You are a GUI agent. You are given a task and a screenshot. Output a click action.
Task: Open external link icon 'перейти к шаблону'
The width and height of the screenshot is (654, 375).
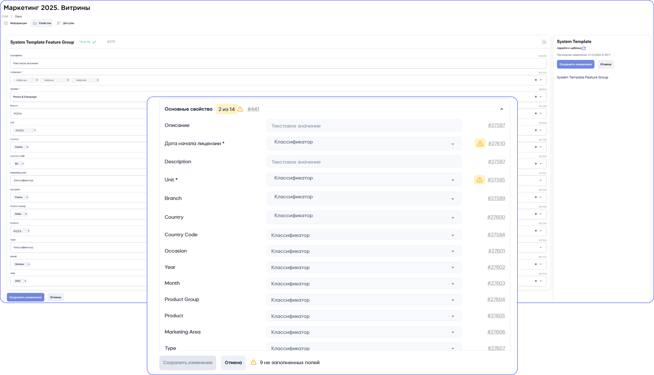[x=584, y=48]
